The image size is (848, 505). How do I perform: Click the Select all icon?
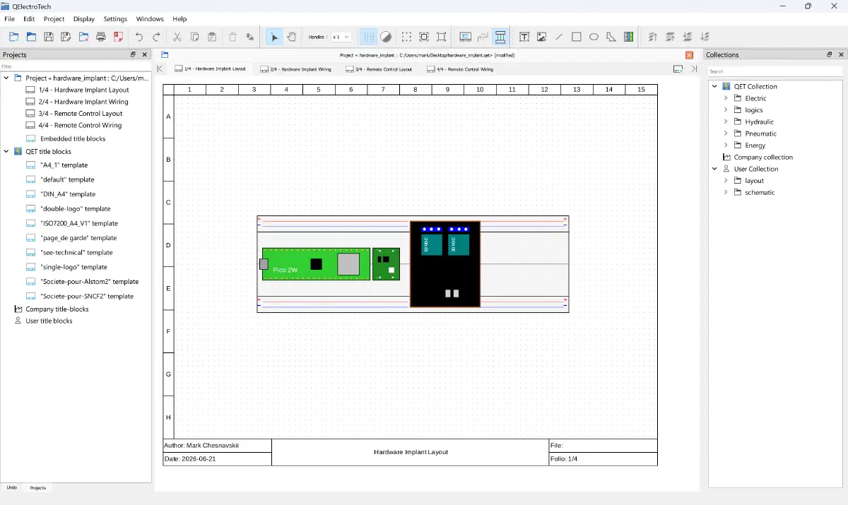pyautogui.click(x=407, y=37)
